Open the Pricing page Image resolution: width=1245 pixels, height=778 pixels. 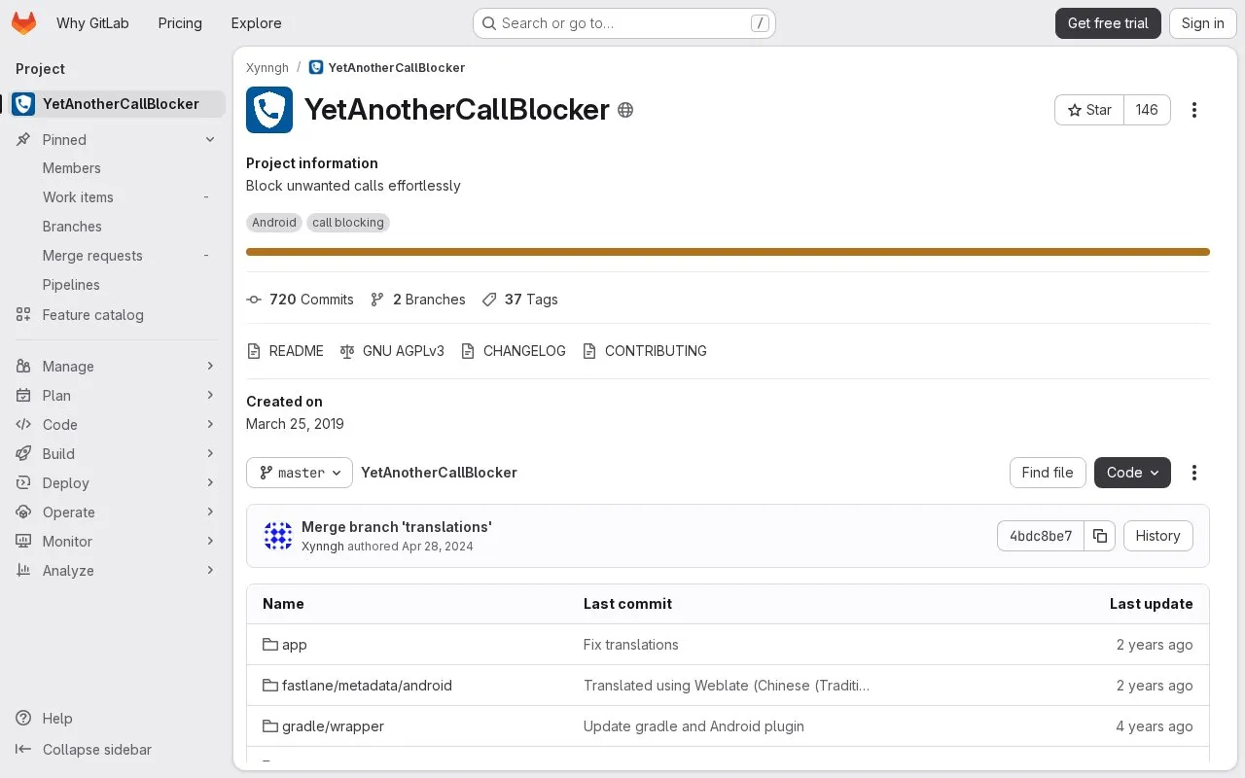180,23
